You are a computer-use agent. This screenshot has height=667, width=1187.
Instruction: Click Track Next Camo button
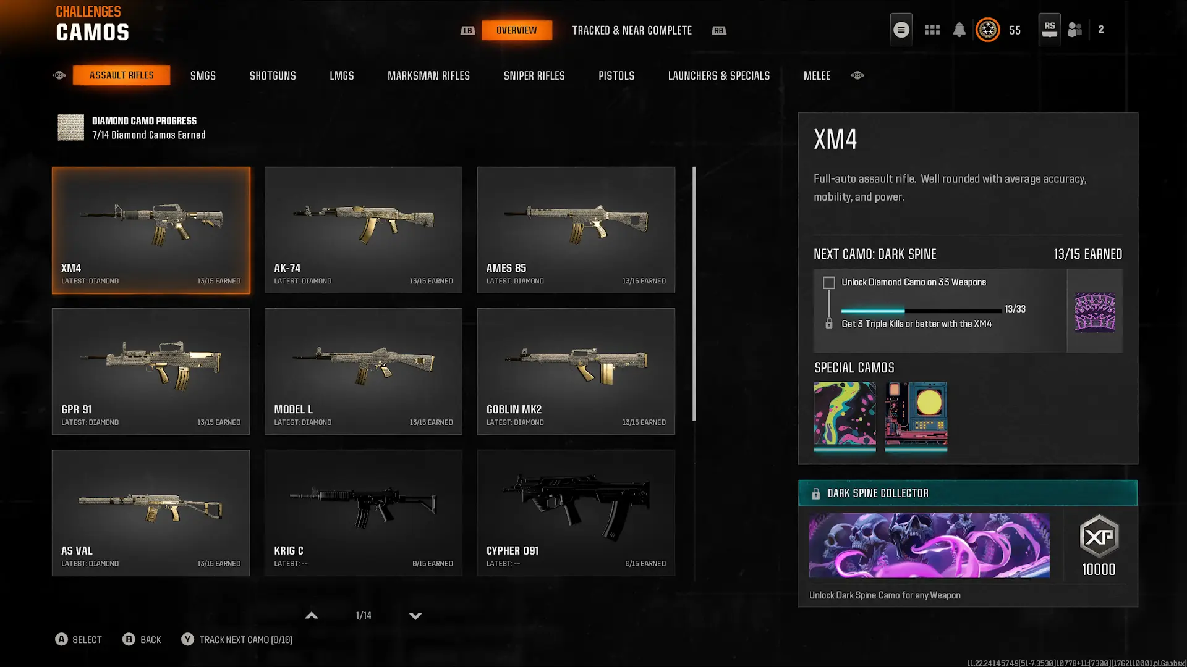pos(237,640)
